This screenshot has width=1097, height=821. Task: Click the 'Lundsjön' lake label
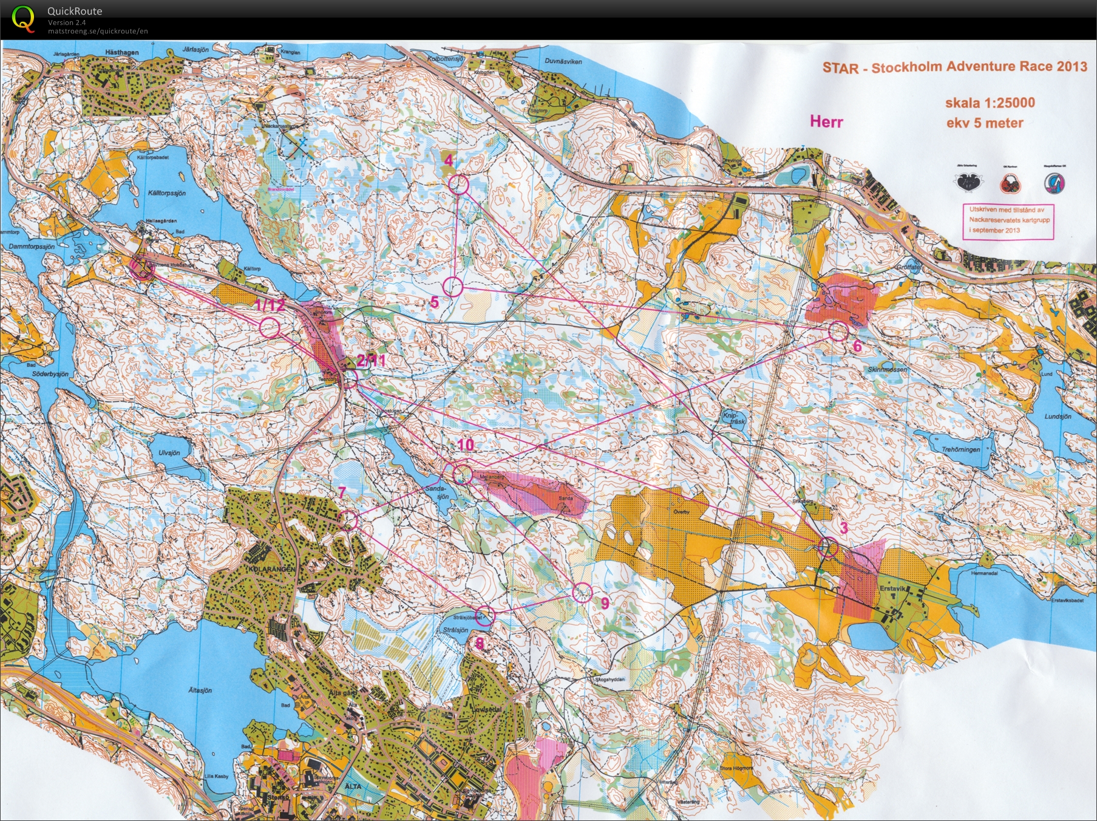click(x=1058, y=417)
